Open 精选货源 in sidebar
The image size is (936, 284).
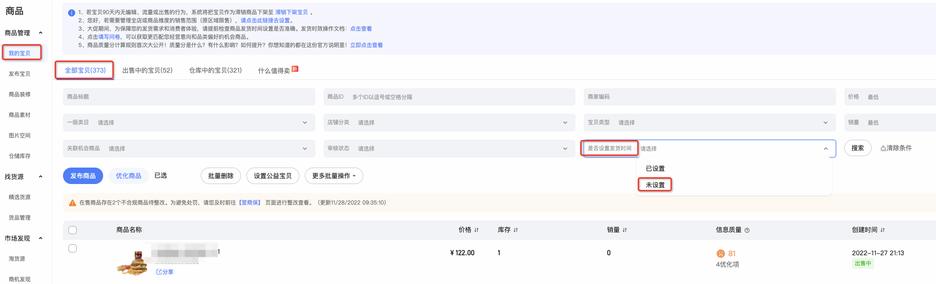[20, 197]
